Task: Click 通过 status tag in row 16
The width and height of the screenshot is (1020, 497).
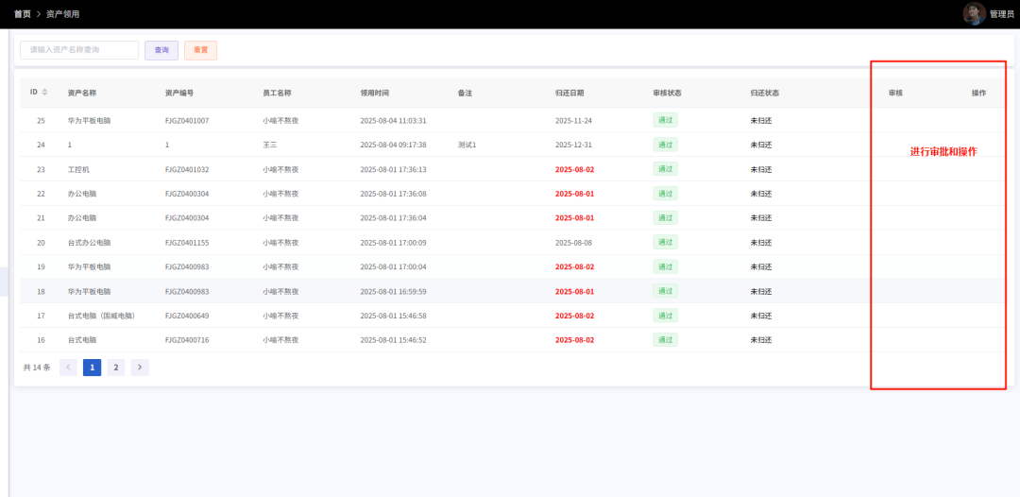Action: (x=665, y=339)
